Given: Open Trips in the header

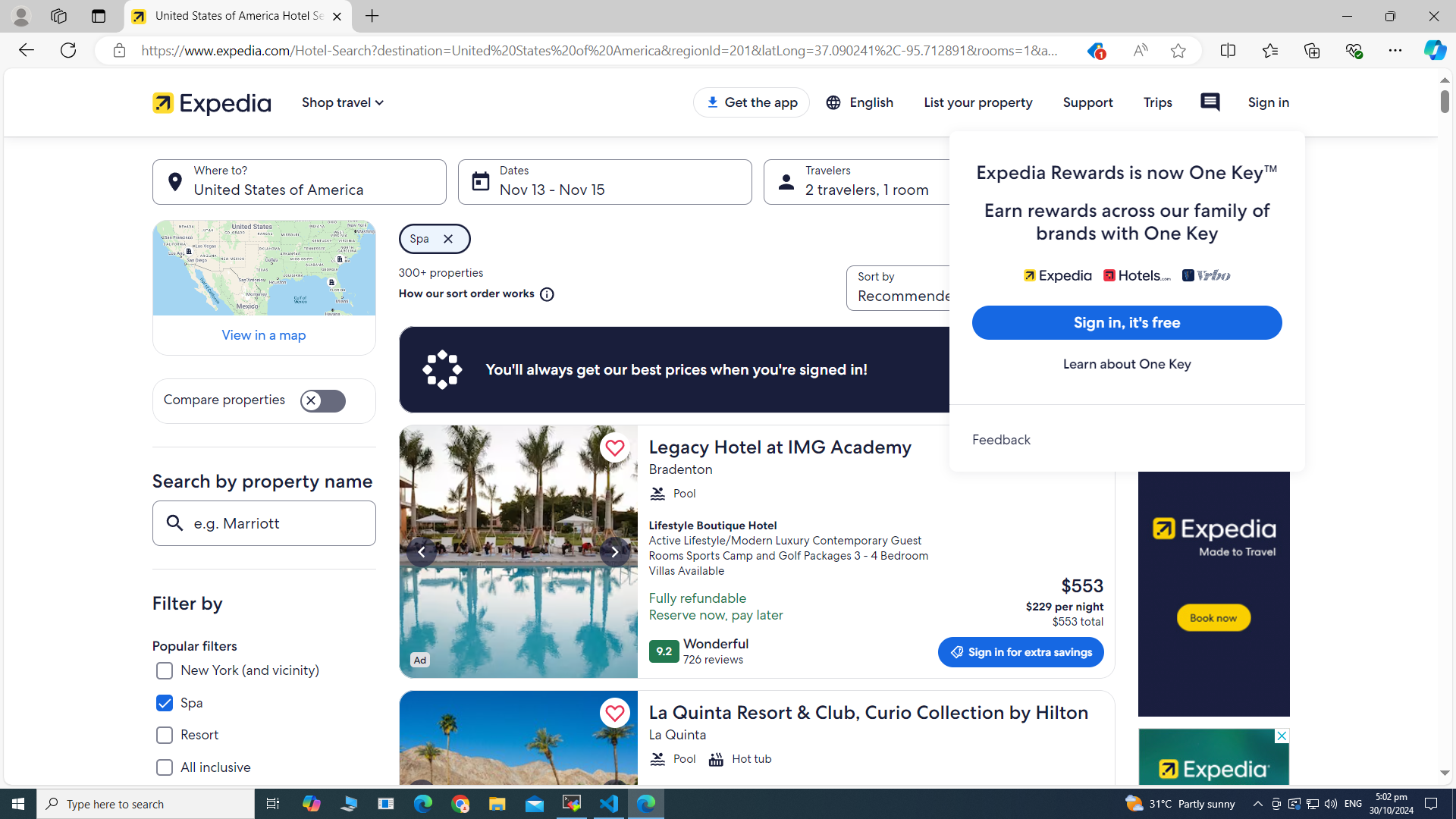Looking at the screenshot, I should pos(1157,102).
